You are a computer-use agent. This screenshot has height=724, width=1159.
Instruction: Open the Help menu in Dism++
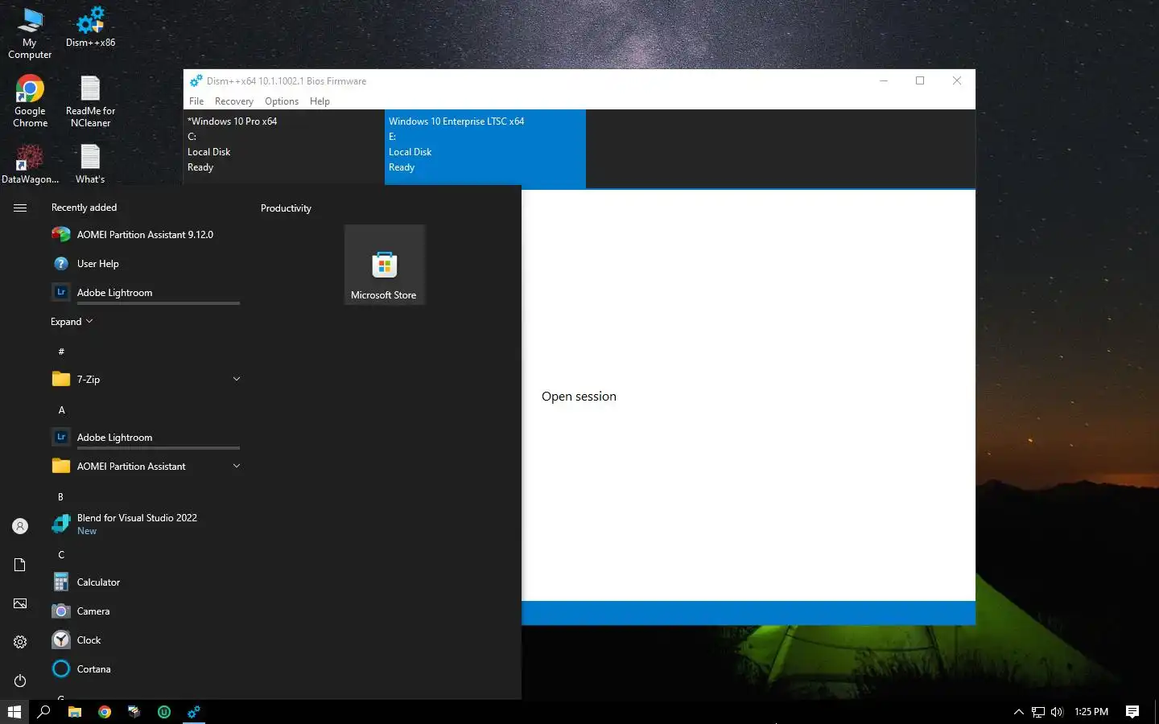pos(320,101)
